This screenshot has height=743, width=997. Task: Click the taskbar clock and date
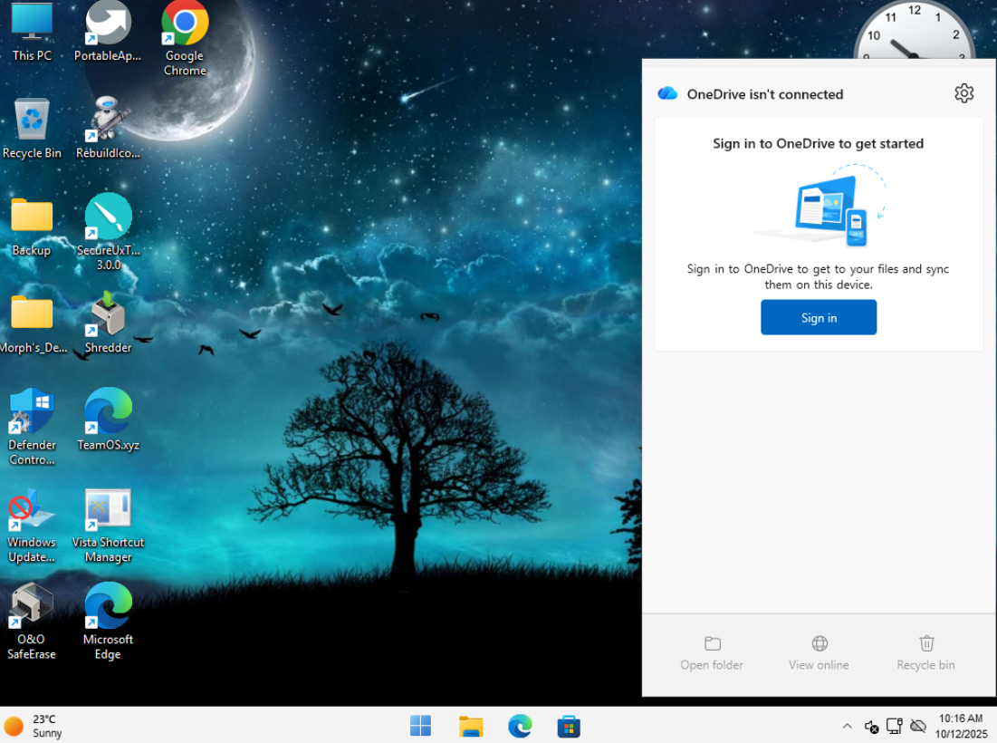tap(961, 726)
